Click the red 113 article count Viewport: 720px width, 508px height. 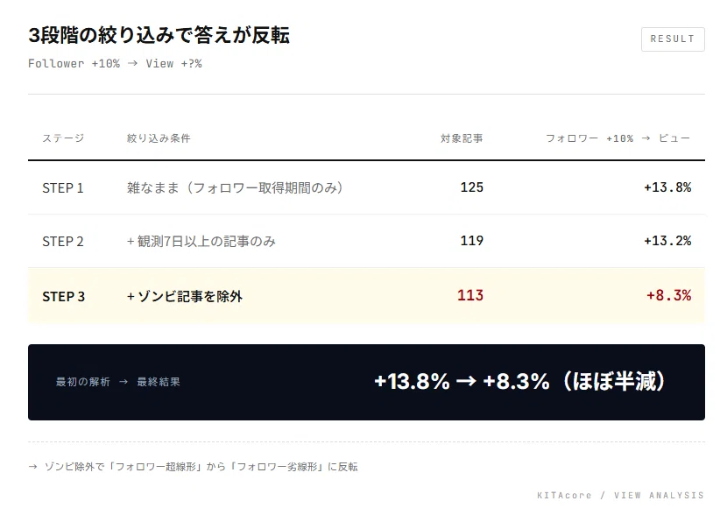[470, 295]
